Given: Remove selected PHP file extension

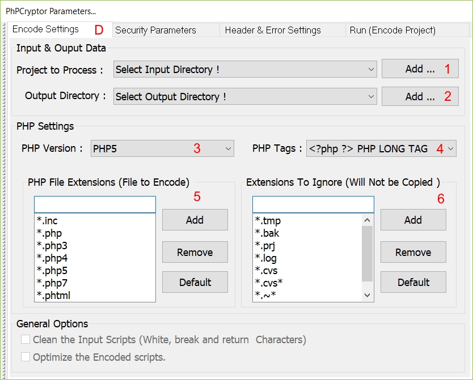Looking at the screenshot, I should pyautogui.click(x=195, y=252).
